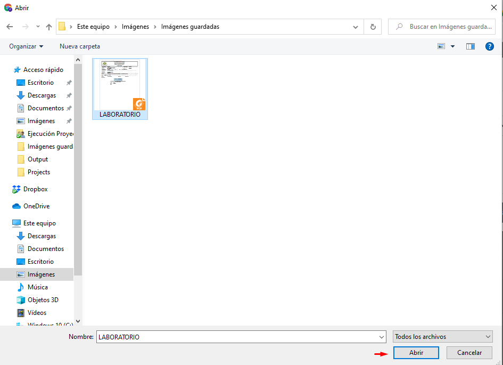This screenshot has height=365, width=503.
Task: Refresh the current folder view
Action: tap(373, 27)
